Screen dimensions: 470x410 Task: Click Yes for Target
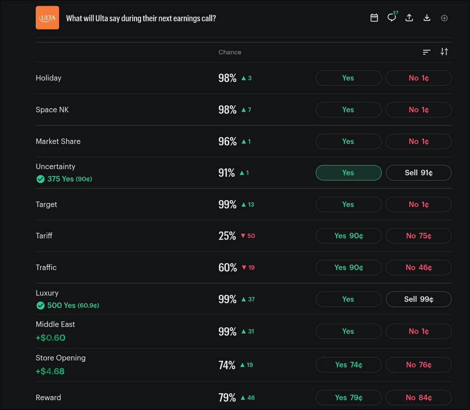[349, 204]
